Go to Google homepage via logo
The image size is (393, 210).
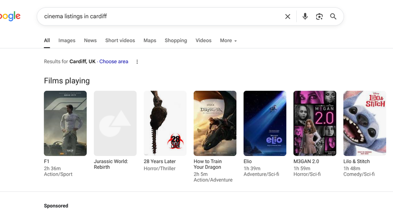10,16
